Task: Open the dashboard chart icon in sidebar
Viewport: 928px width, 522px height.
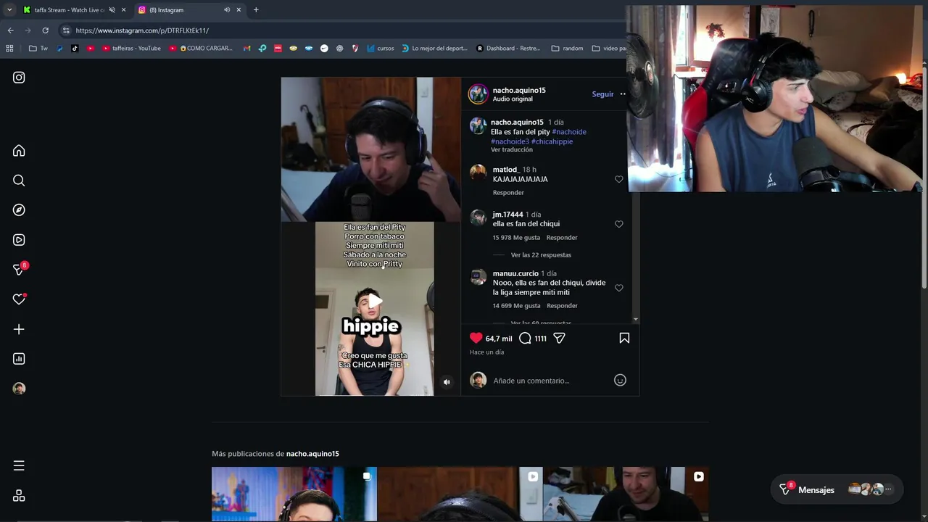Action: 19,359
